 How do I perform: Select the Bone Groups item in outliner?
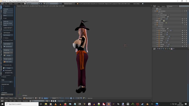pyautogui.click(x=163, y=15)
